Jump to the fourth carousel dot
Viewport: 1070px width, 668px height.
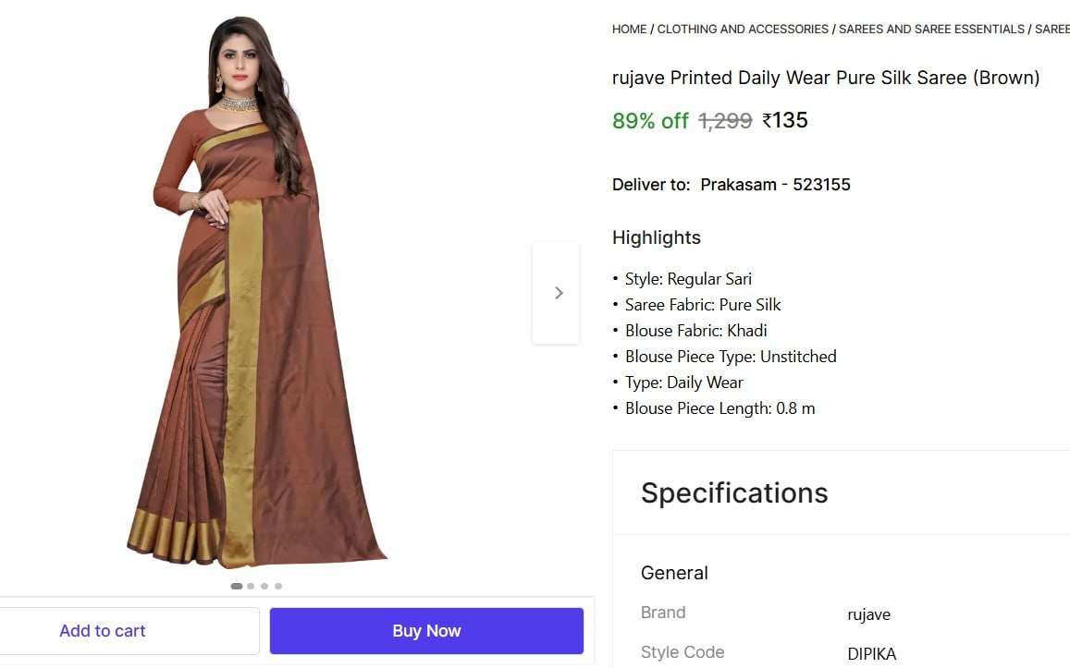(278, 586)
